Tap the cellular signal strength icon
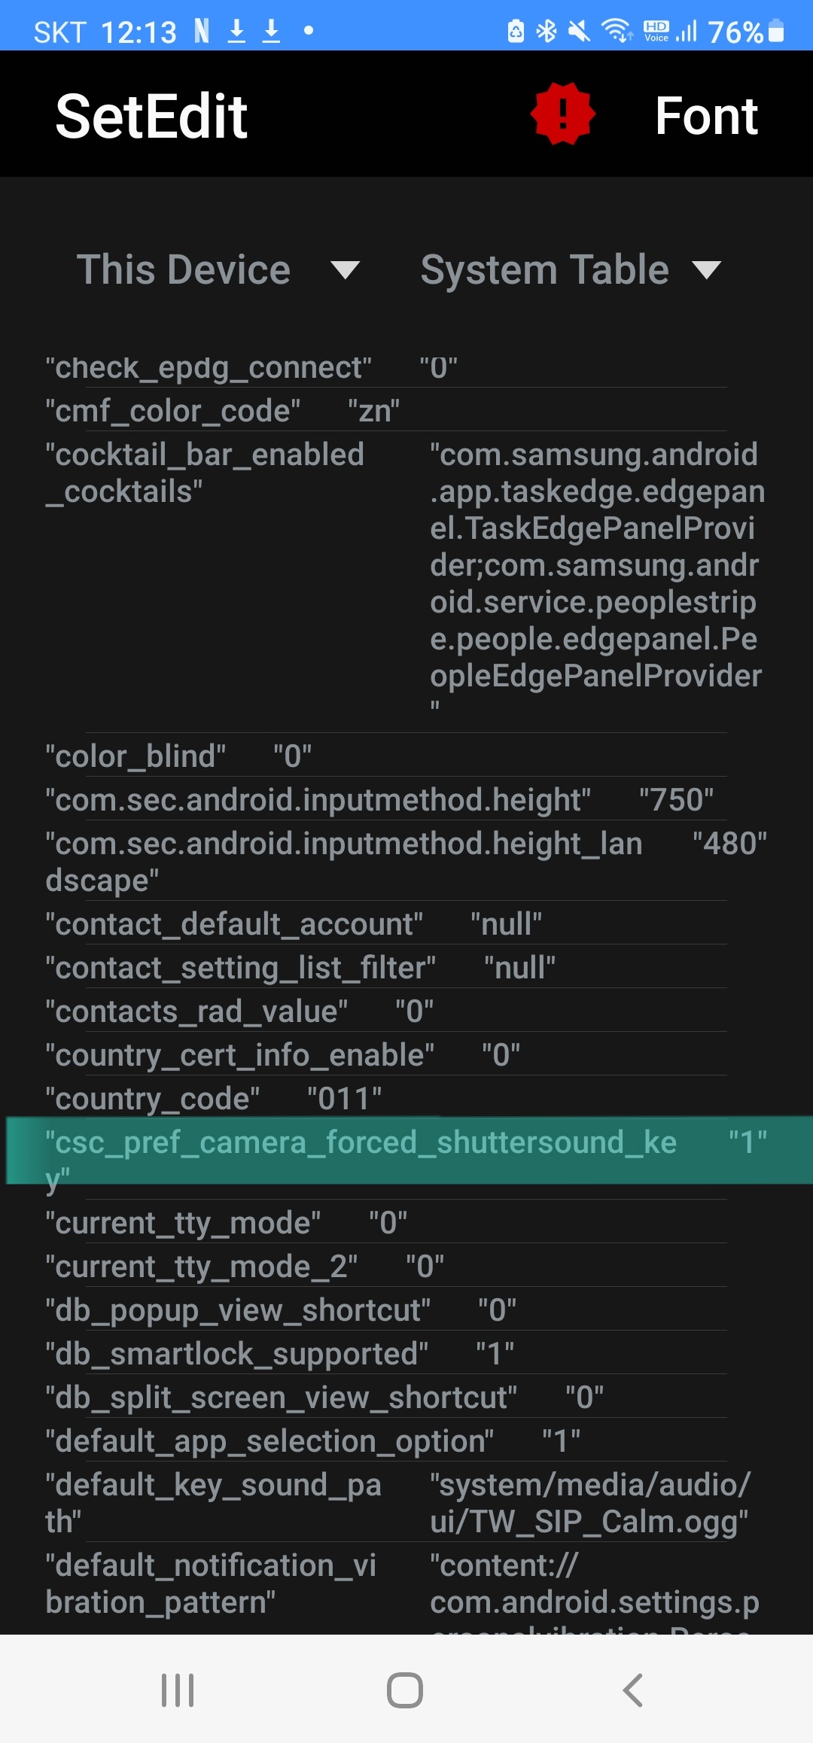Image resolution: width=813 pixels, height=1743 pixels. coord(686,31)
